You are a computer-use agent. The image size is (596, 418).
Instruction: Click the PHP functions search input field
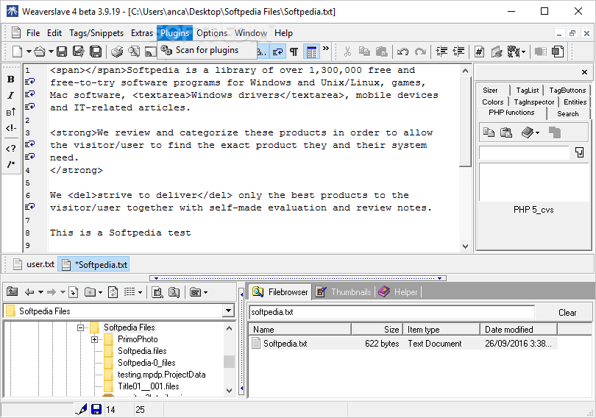click(524, 153)
